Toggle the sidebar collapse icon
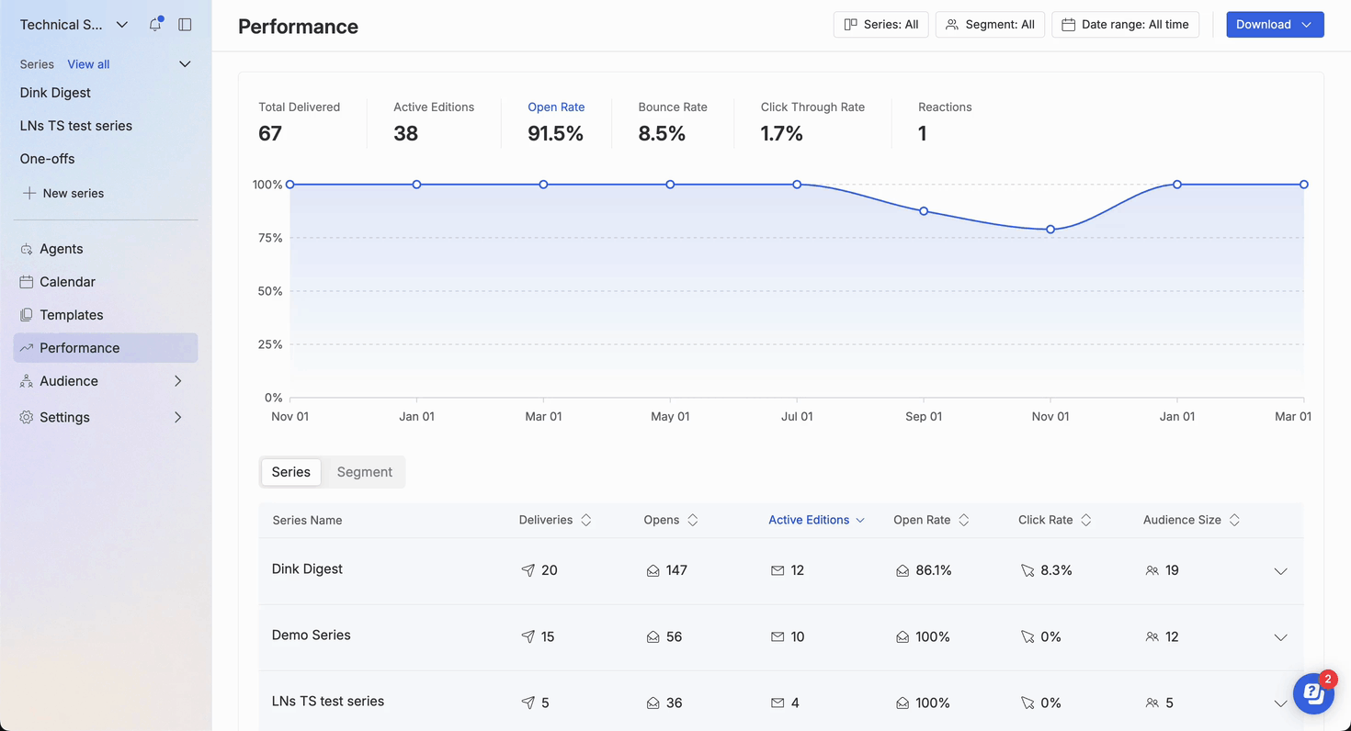The image size is (1351, 731). (185, 25)
